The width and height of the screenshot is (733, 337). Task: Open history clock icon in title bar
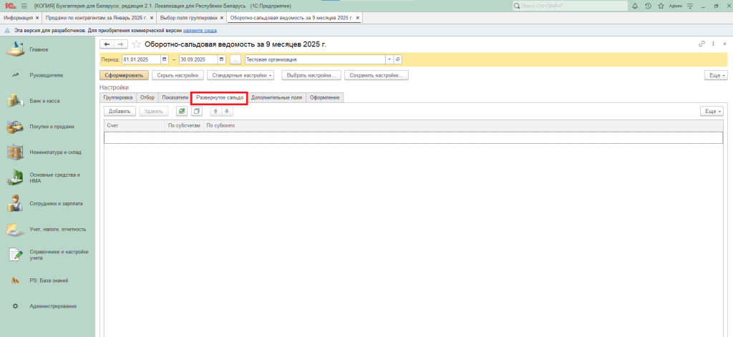click(647, 6)
